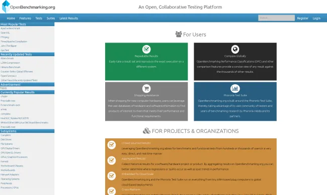Click the Phoronix Test Suite chart icon
Image resolution: width=327 pixels, height=195 pixels.
pyautogui.click(x=235, y=89)
